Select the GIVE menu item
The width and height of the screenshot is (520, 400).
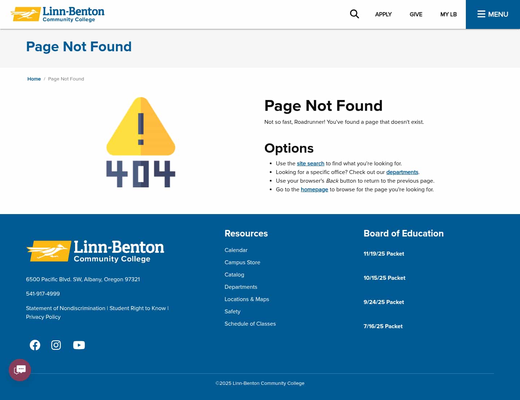click(x=416, y=14)
